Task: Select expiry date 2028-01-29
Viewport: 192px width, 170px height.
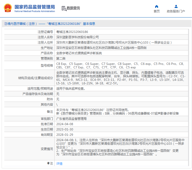Action: click(65, 135)
